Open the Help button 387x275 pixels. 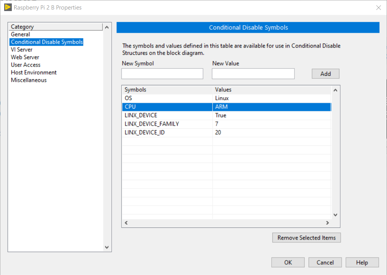coord(362,262)
